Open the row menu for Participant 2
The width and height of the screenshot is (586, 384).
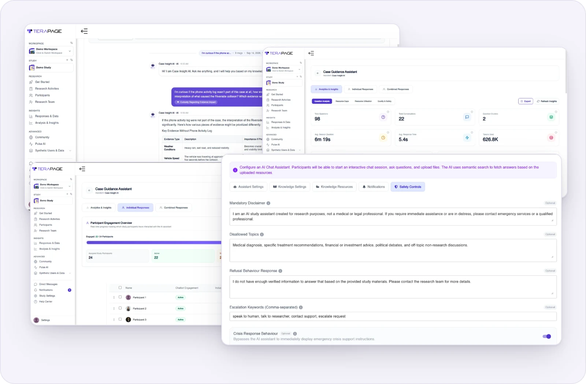click(x=114, y=309)
